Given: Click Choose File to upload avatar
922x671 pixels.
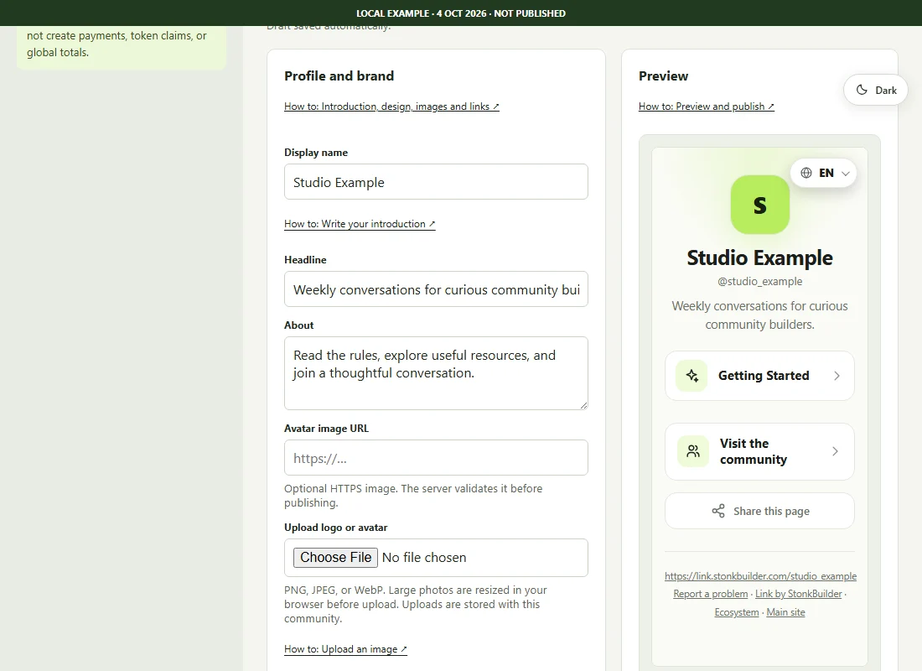Looking at the screenshot, I should [x=336, y=558].
